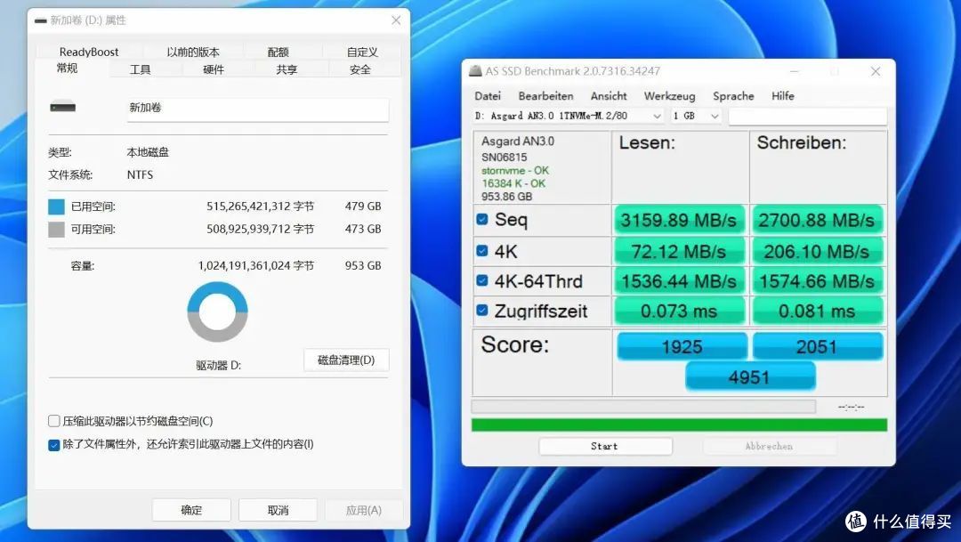This screenshot has width=961, height=542.
Task: Click the green benchmark progress bar
Action: [679, 425]
